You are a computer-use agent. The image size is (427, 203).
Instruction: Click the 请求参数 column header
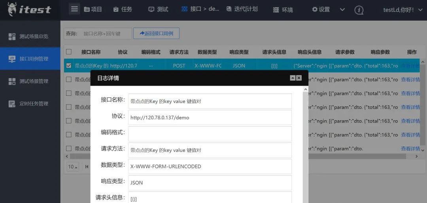[x=345, y=52]
